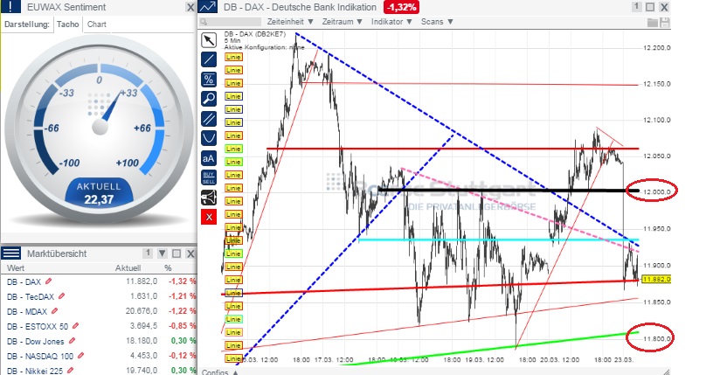Screen dimensions: 713x375
Task: Expand the Configs panel at chart bottom
Action: coord(220,372)
